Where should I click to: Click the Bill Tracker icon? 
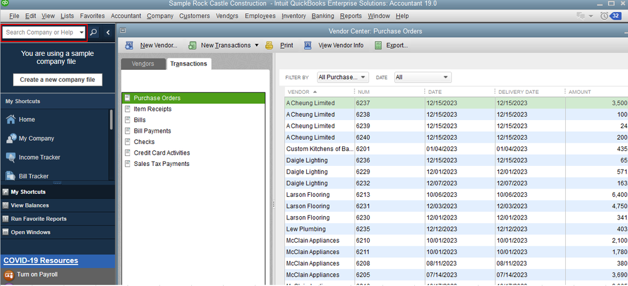[x=11, y=176]
